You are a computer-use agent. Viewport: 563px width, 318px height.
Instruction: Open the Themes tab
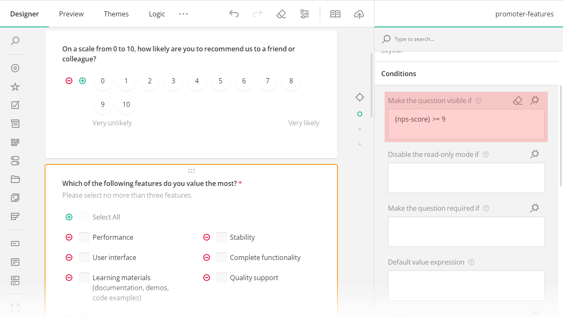click(x=116, y=13)
